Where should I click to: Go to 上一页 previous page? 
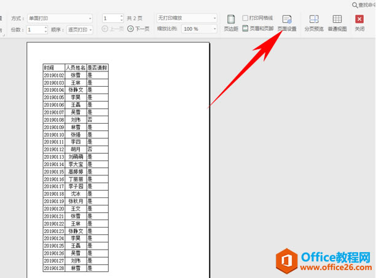click(112, 29)
